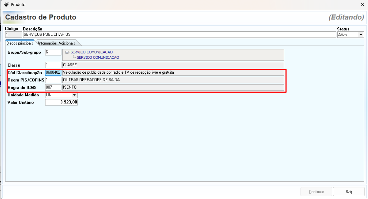
Task: Open the Status dropdown
Action: [361, 35]
